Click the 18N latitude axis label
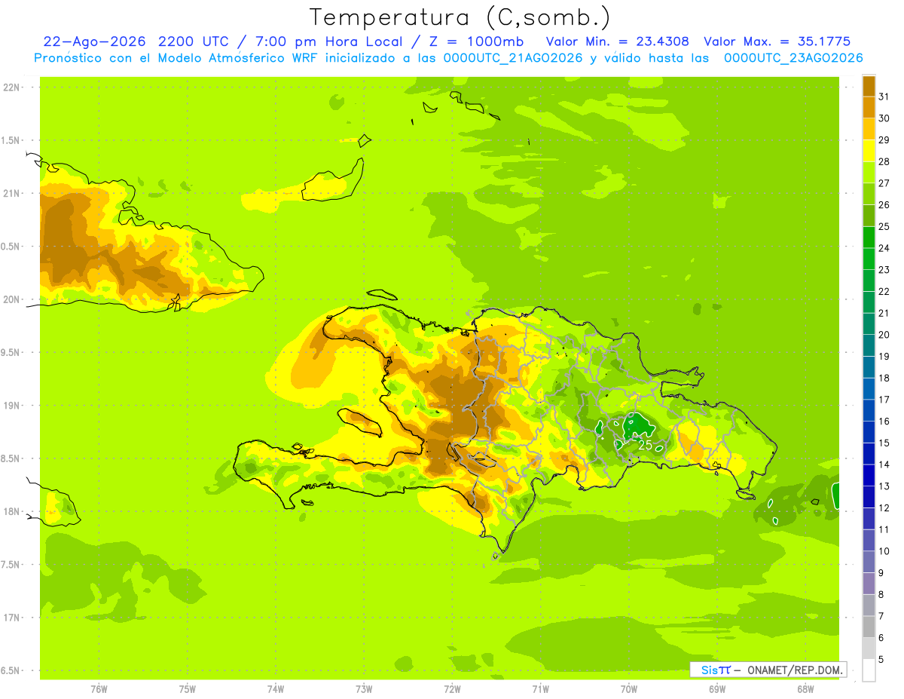Image resolution: width=904 pixels, height=699 pixels. coord(12,511)
